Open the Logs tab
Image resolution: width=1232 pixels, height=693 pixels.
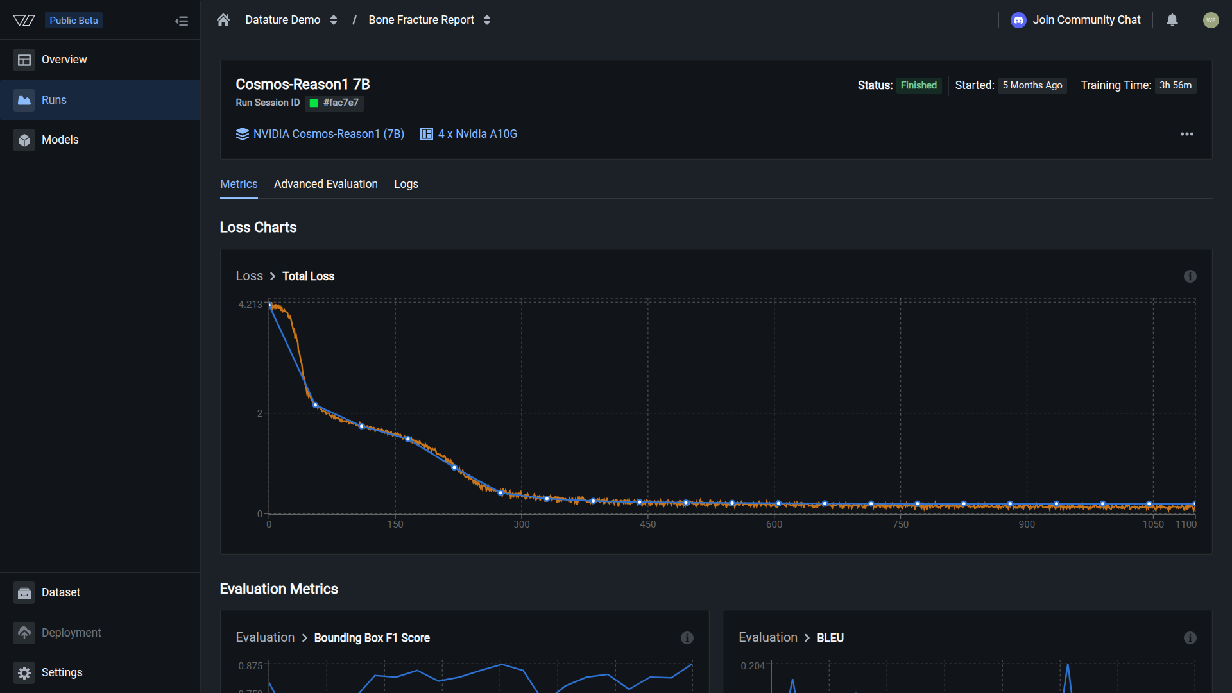[x=406, y=184]
